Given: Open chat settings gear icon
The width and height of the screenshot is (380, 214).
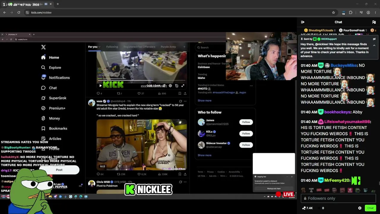Looking at the screenshot, I should click(360, 208).
